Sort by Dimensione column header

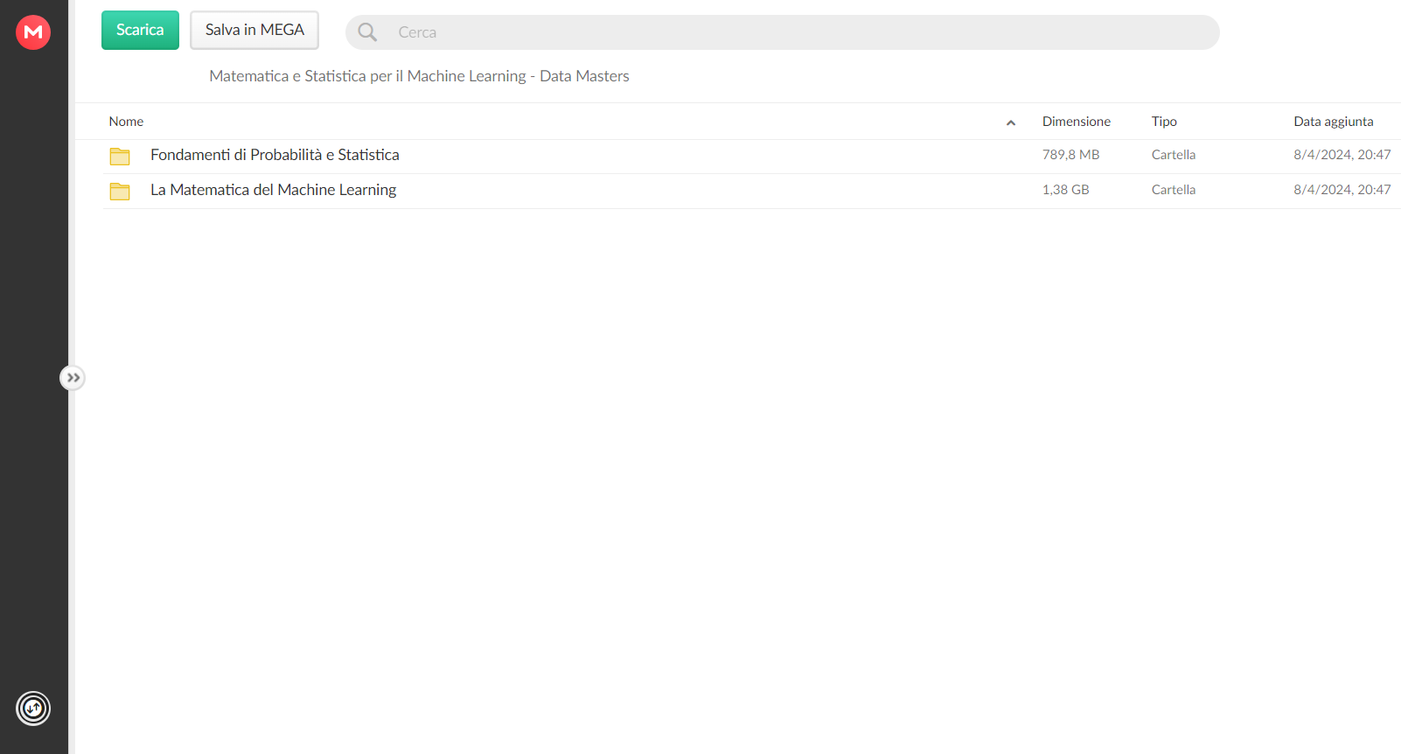(1076, 122)
